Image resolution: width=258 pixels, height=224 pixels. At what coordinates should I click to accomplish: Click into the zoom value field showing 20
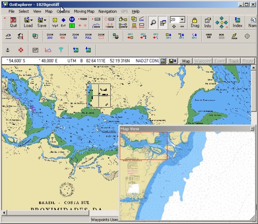(x=175, y=20)
